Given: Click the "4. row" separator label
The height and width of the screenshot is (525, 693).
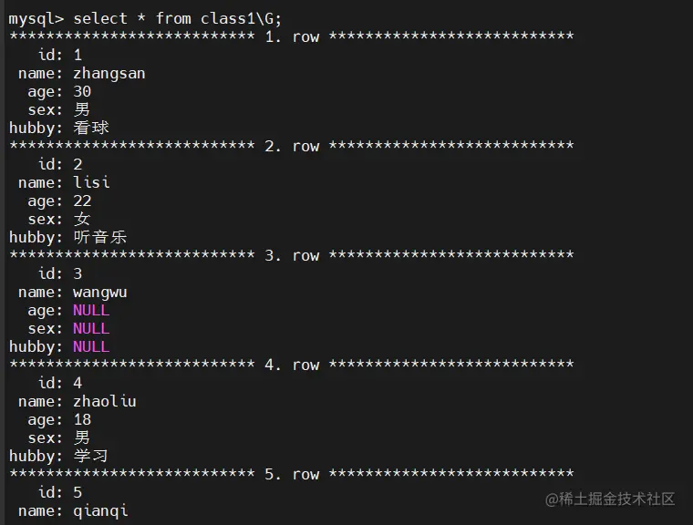Looking at the screenshot, I should click(x=292, y=365).
